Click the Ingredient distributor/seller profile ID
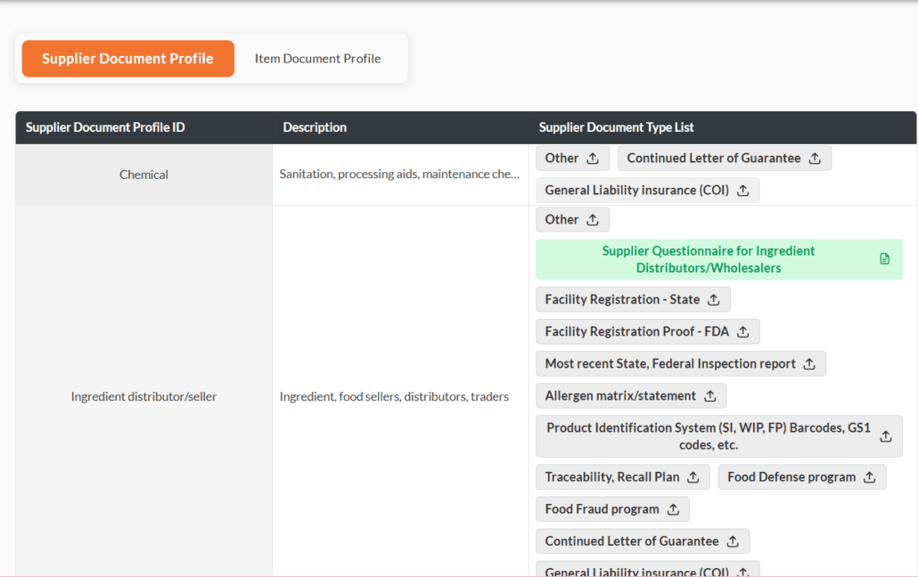This screenshot has width=918, height=577. (143, 396)
